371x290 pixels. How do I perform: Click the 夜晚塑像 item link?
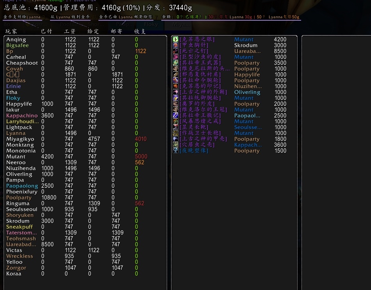click(x=194, y=151)
